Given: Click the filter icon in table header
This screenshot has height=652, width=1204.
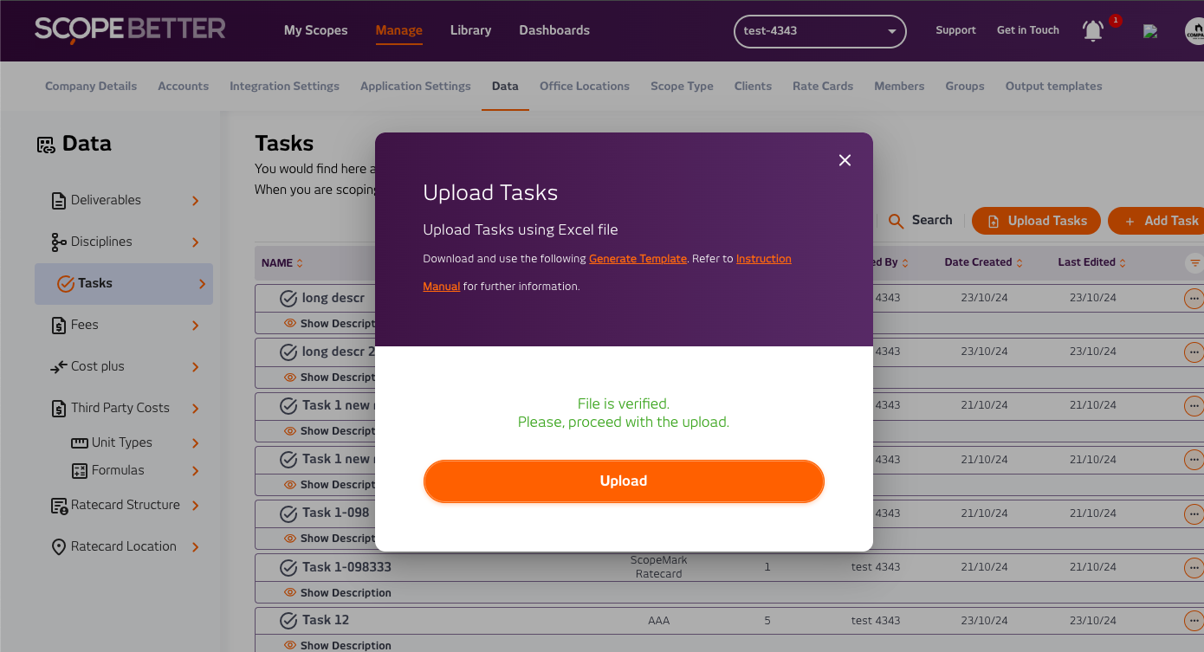Looking at the screenshot, I should [x=1194, y=262].
